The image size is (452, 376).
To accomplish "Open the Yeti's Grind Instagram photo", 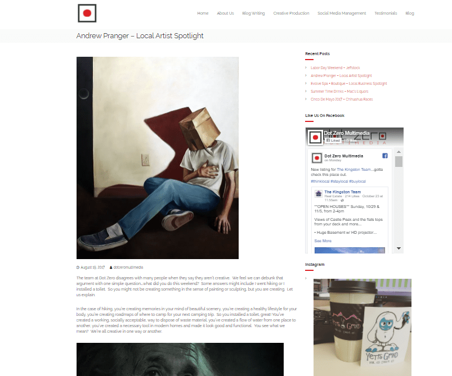I will pyautogui.click(x=363, y=327).
